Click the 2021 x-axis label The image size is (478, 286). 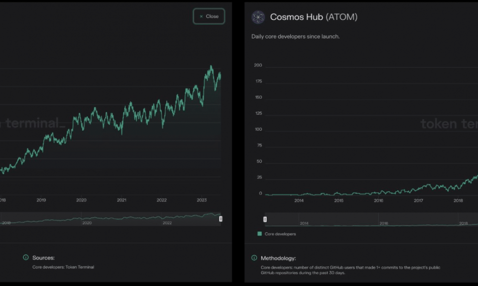(121, 200)
